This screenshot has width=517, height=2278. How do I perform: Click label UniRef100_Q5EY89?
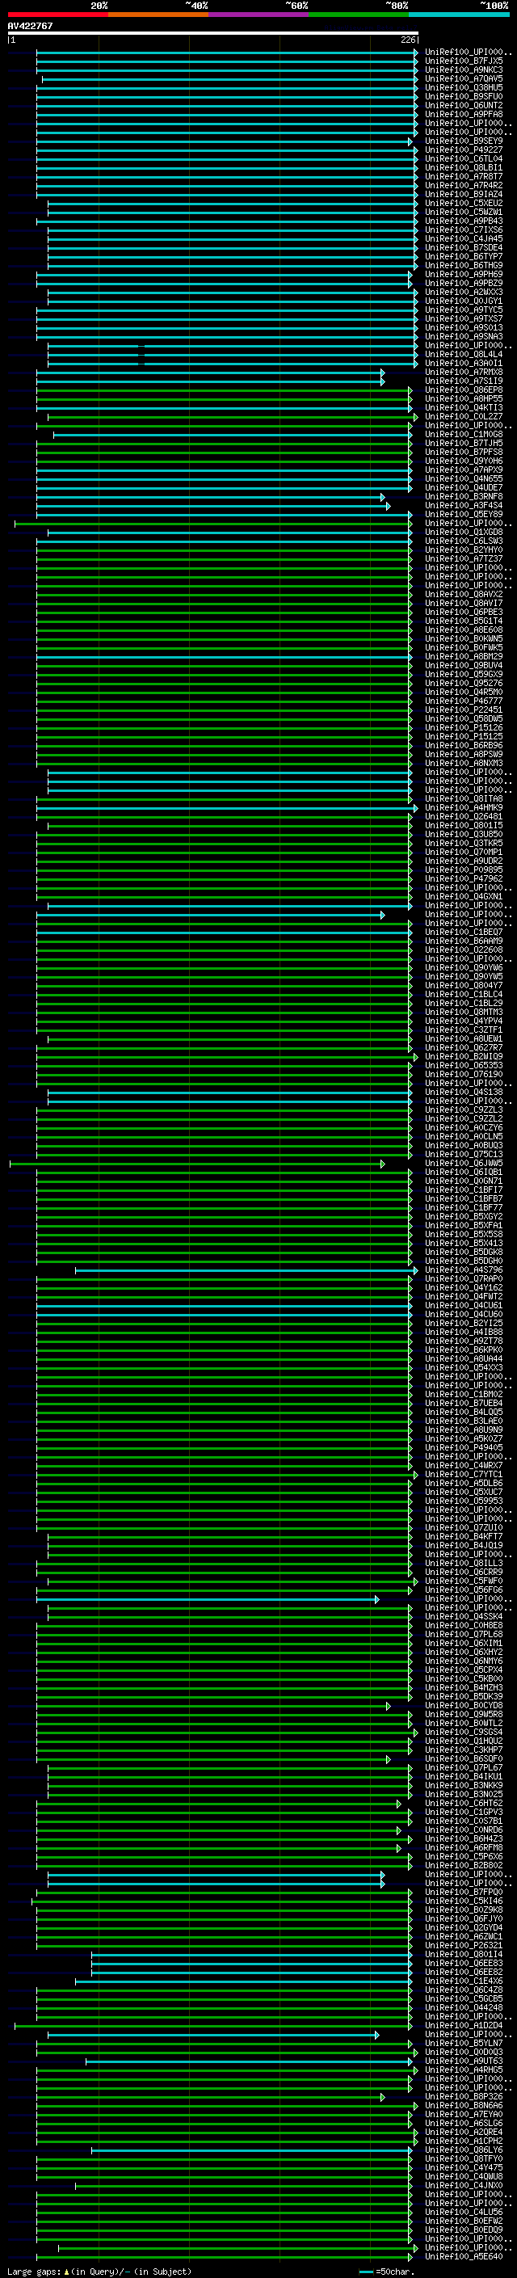pyautogui.click(x=464, y=515)
